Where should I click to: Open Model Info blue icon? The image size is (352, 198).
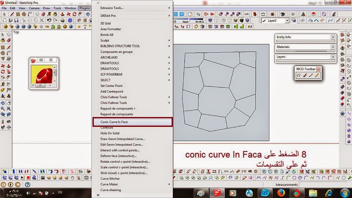pyautogui.click(x=70, y=20)
